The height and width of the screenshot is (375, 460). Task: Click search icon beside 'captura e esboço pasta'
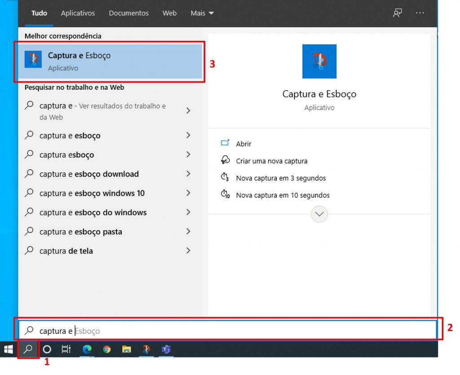(x=29, y=231)
